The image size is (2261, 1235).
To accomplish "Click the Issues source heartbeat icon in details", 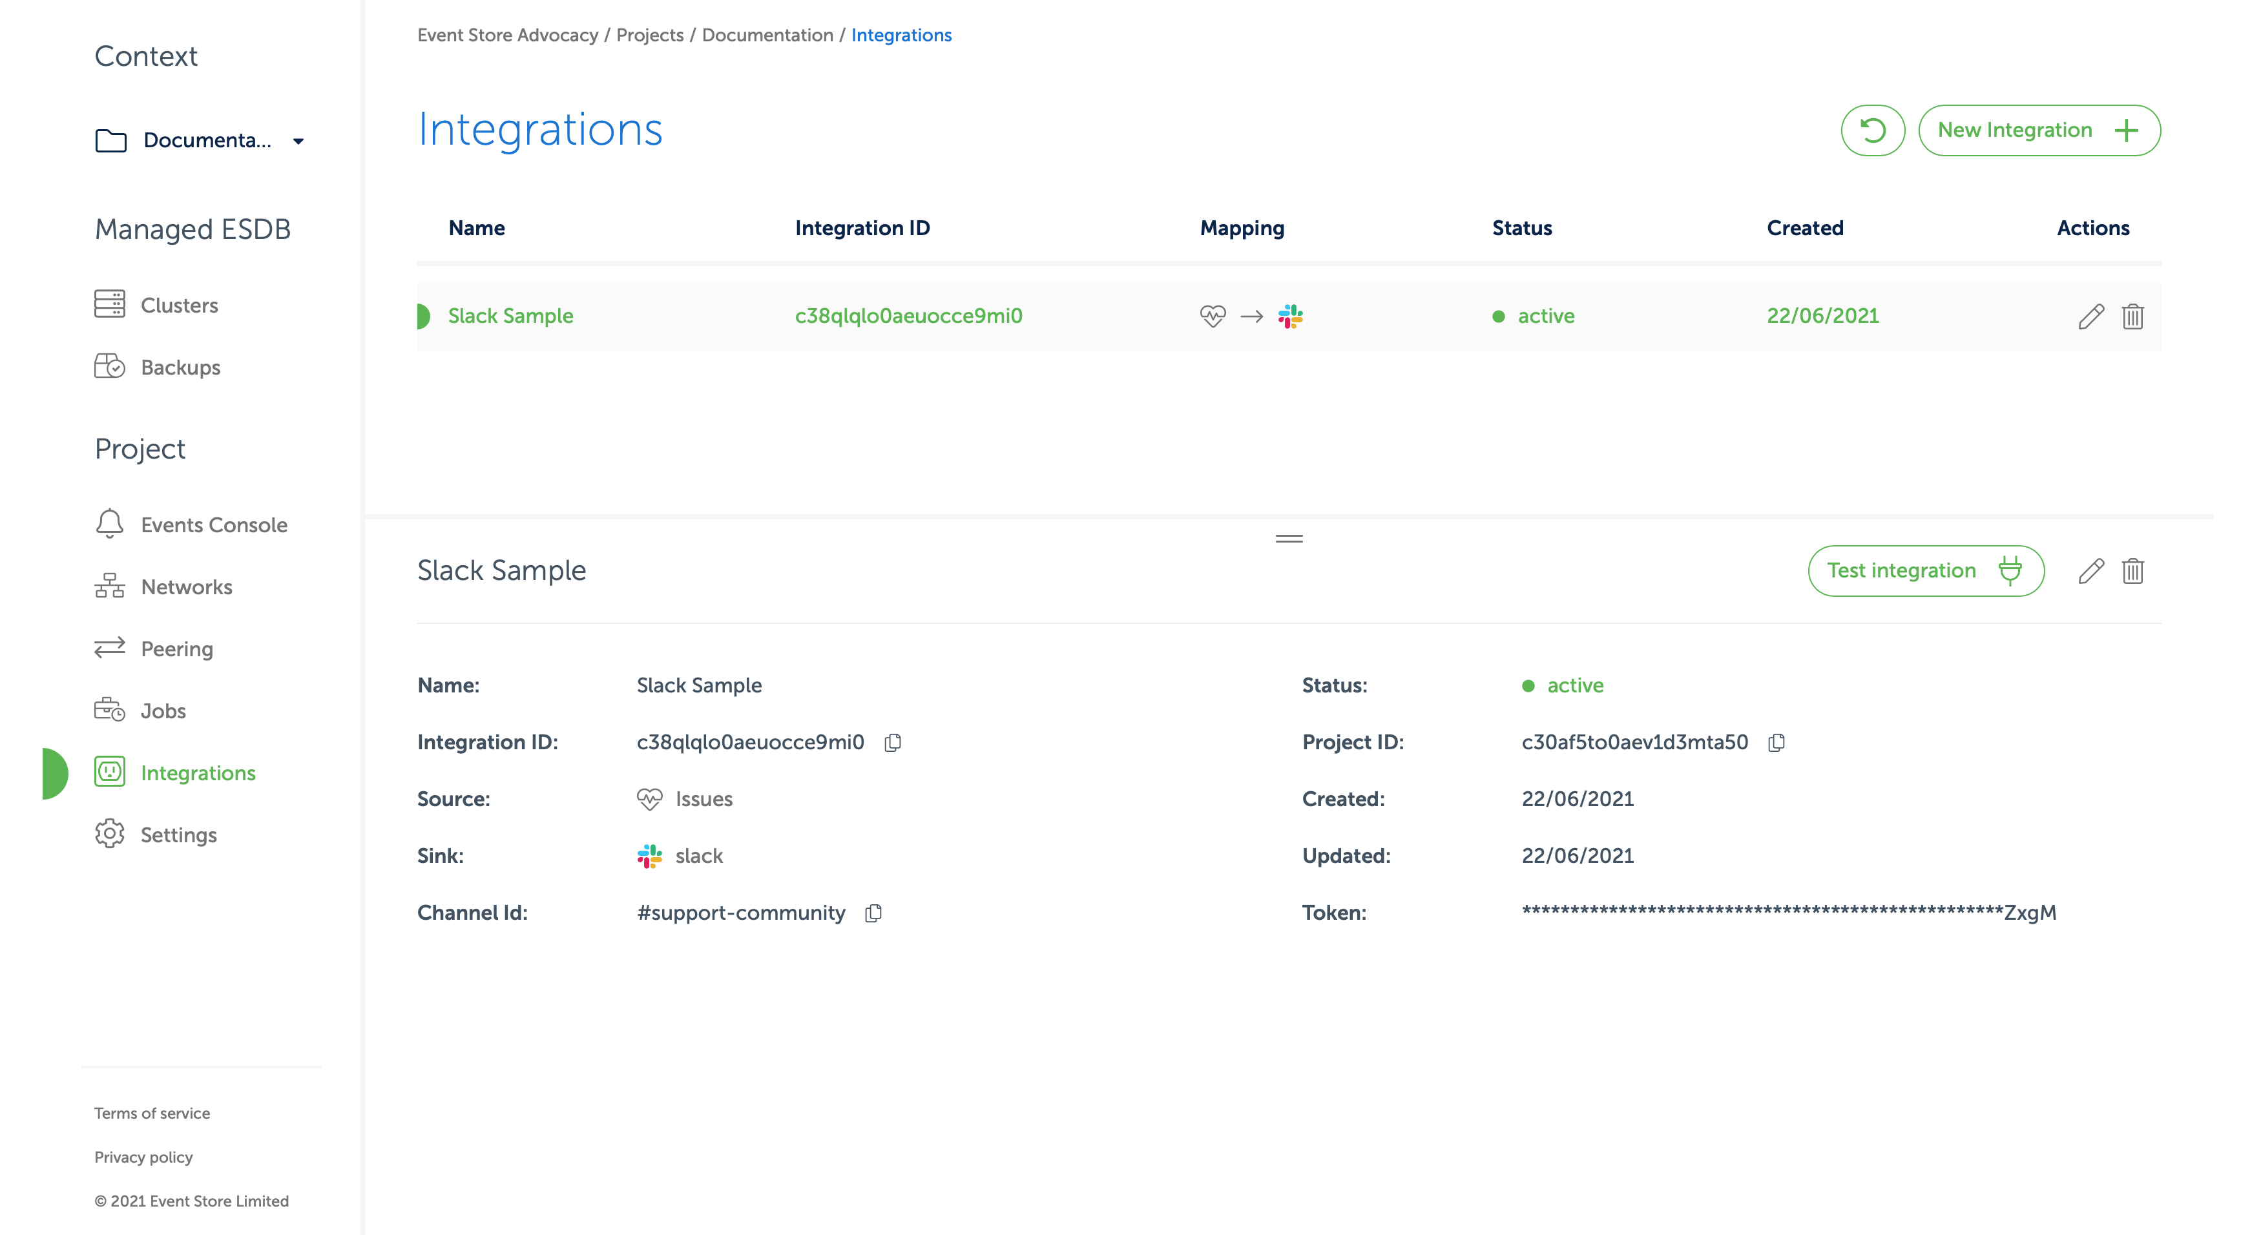I will (649, 799).
